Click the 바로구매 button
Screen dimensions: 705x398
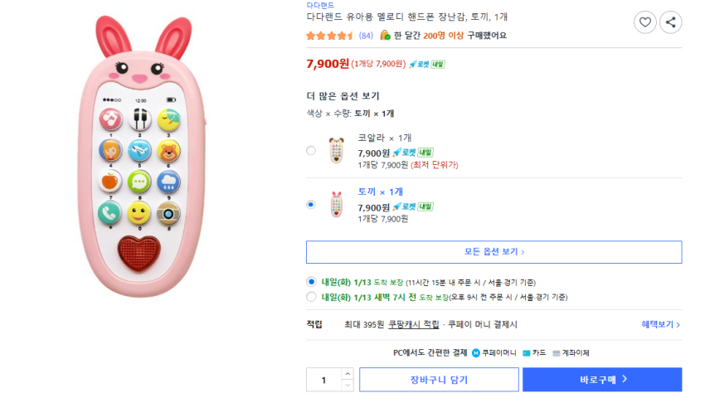[x=602, y=380]
